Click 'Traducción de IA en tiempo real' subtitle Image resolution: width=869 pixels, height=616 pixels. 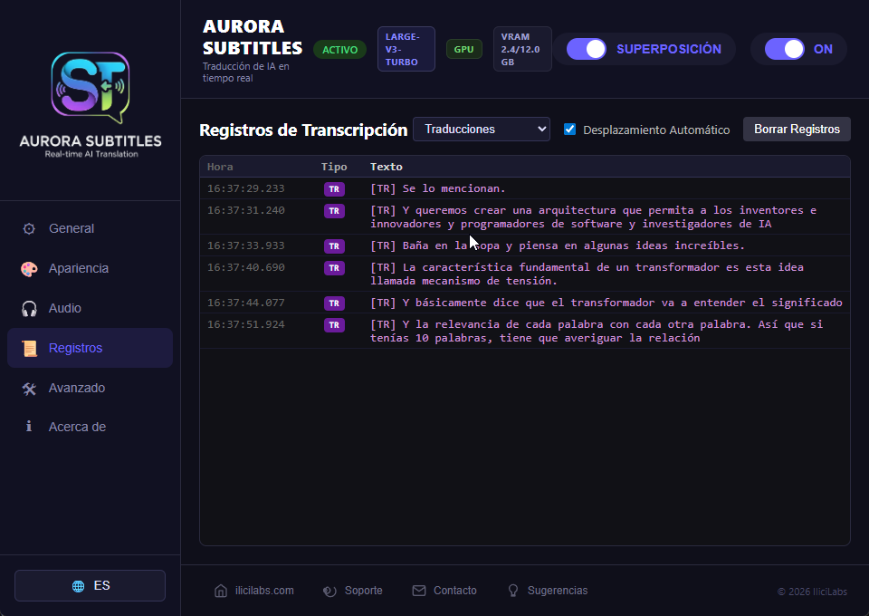(245, 72)
